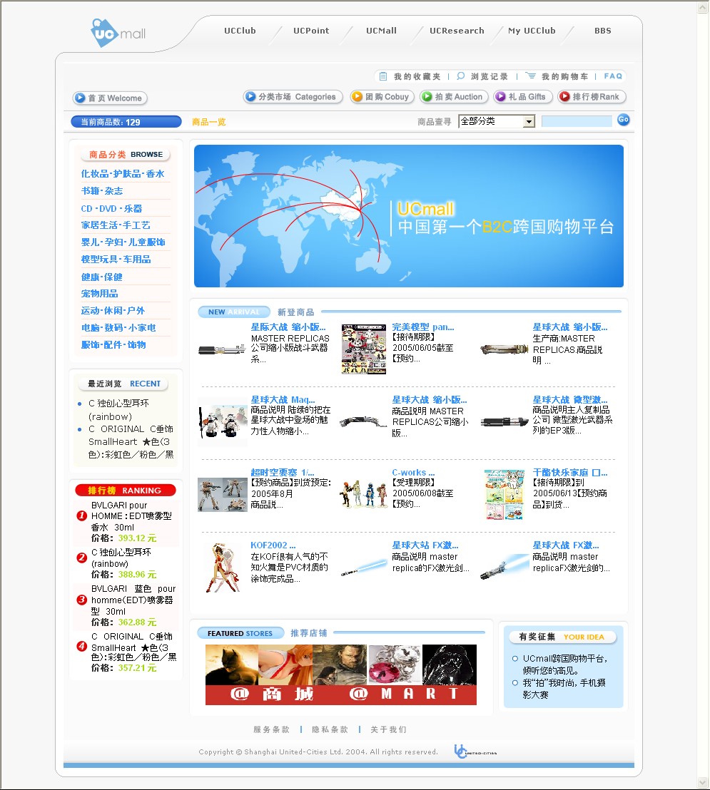Browse 宠物用品 category
Screen dimensions: 710x790
99,294
